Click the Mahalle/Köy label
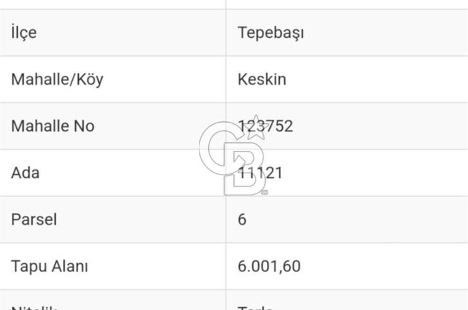 point(57,79)
